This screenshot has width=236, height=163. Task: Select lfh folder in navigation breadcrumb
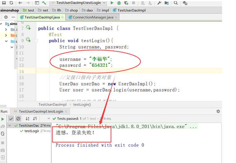(x=57, y=10)
